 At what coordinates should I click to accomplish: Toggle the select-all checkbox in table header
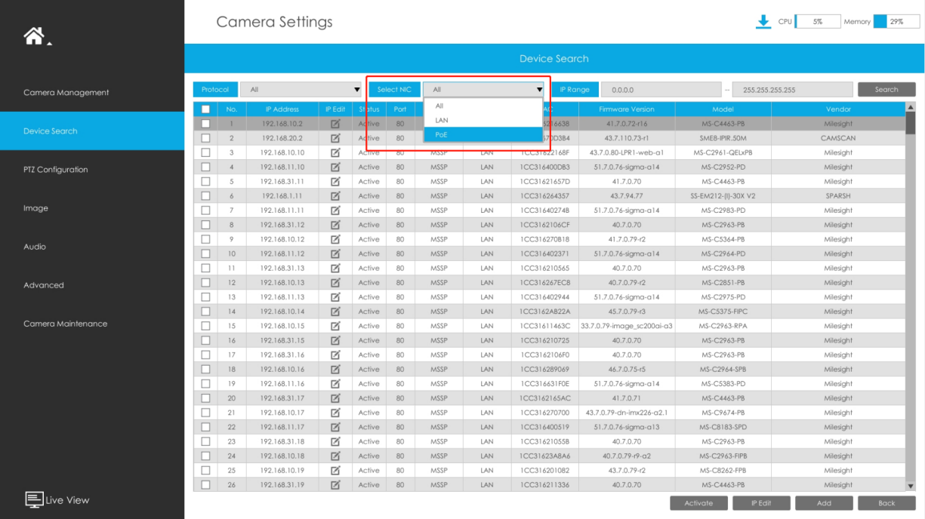[205, 109]
